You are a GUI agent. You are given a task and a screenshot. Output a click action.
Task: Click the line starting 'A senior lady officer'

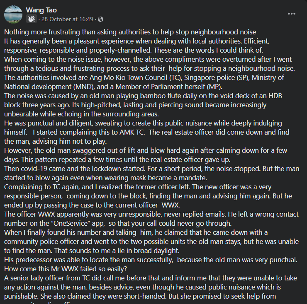(150, 278)
